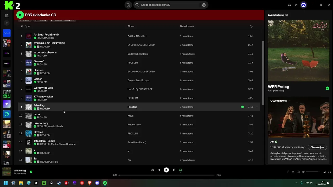Open the connect to a device icon

pyautogui.click(x=298, y=172)
